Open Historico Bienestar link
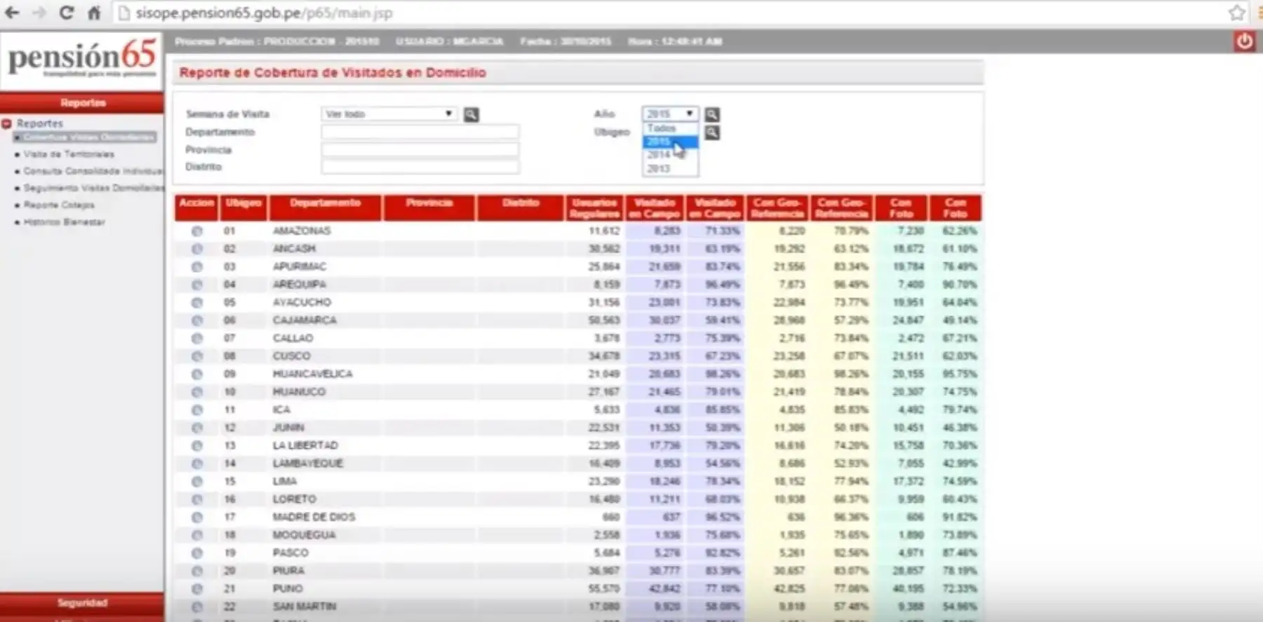Screen dimensions: 1263x622 coord(64,222)
